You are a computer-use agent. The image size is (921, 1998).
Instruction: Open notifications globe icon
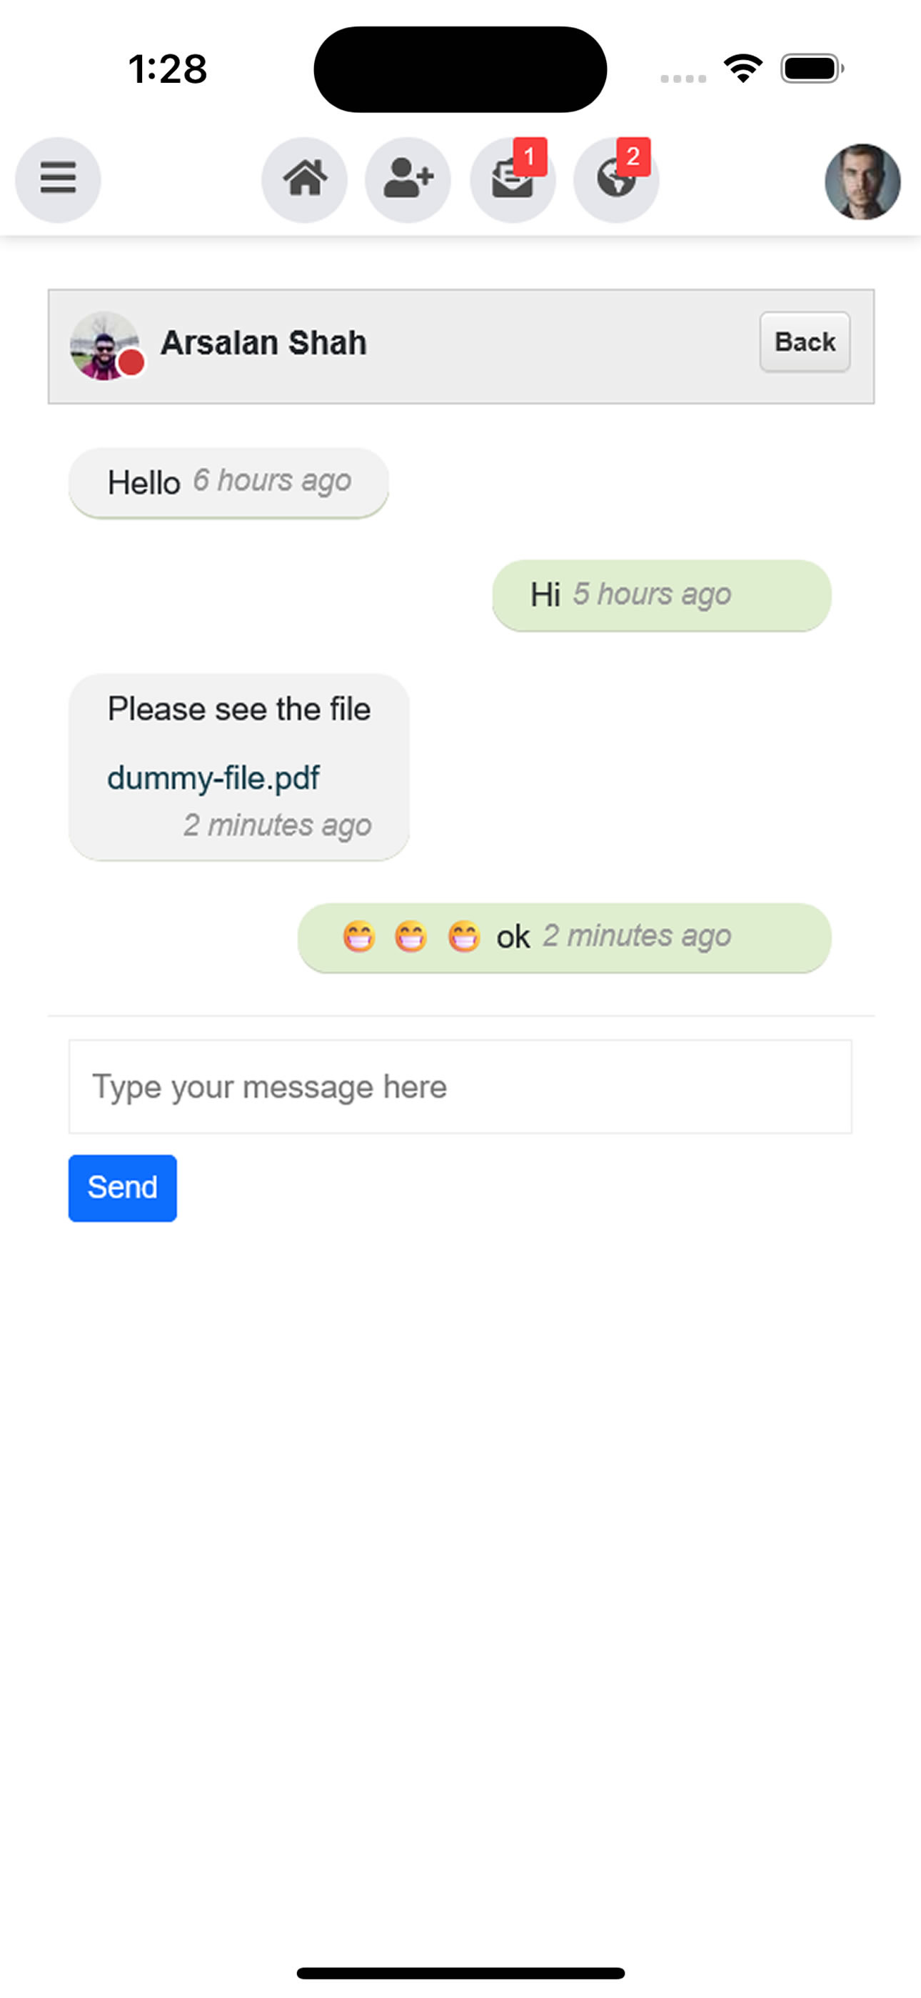tap(616, 180)
